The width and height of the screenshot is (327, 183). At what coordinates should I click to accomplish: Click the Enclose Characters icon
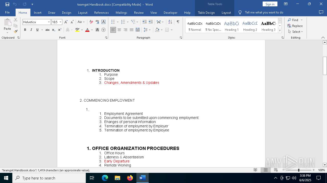point(103,30)
